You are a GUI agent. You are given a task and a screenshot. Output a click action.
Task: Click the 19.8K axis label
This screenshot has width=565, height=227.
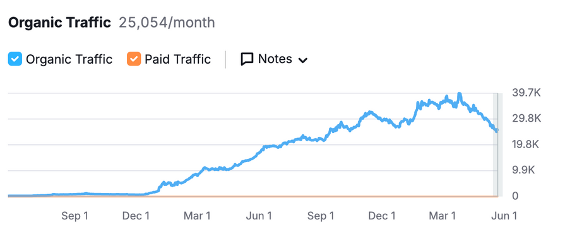click(526, 144)
